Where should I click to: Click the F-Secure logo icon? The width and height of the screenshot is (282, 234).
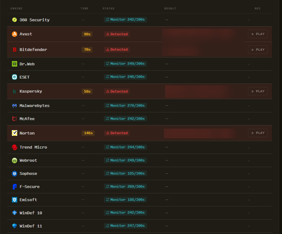click(15, 187)
